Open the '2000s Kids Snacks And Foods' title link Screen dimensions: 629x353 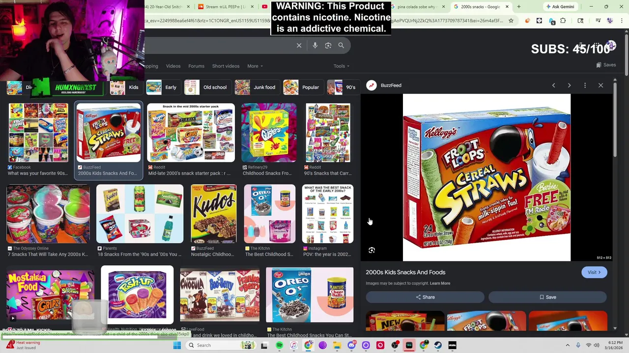(x=405, y=272)
